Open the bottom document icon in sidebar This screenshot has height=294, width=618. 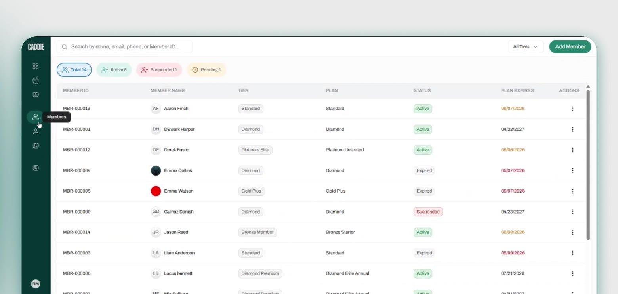36,168
